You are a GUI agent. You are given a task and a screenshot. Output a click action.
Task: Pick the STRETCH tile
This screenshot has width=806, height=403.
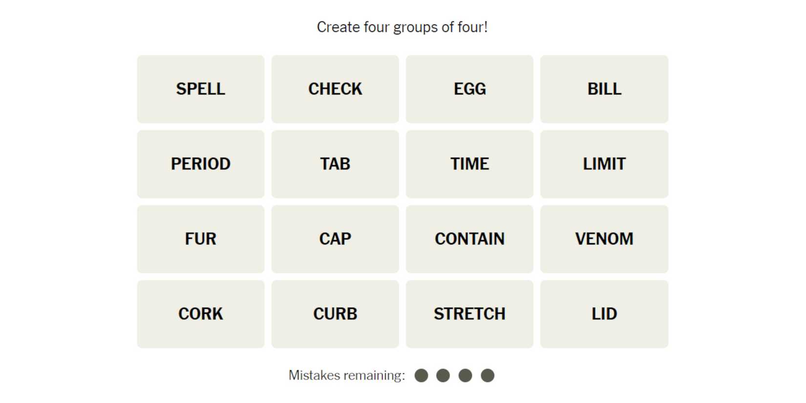[x=469, y=314]
